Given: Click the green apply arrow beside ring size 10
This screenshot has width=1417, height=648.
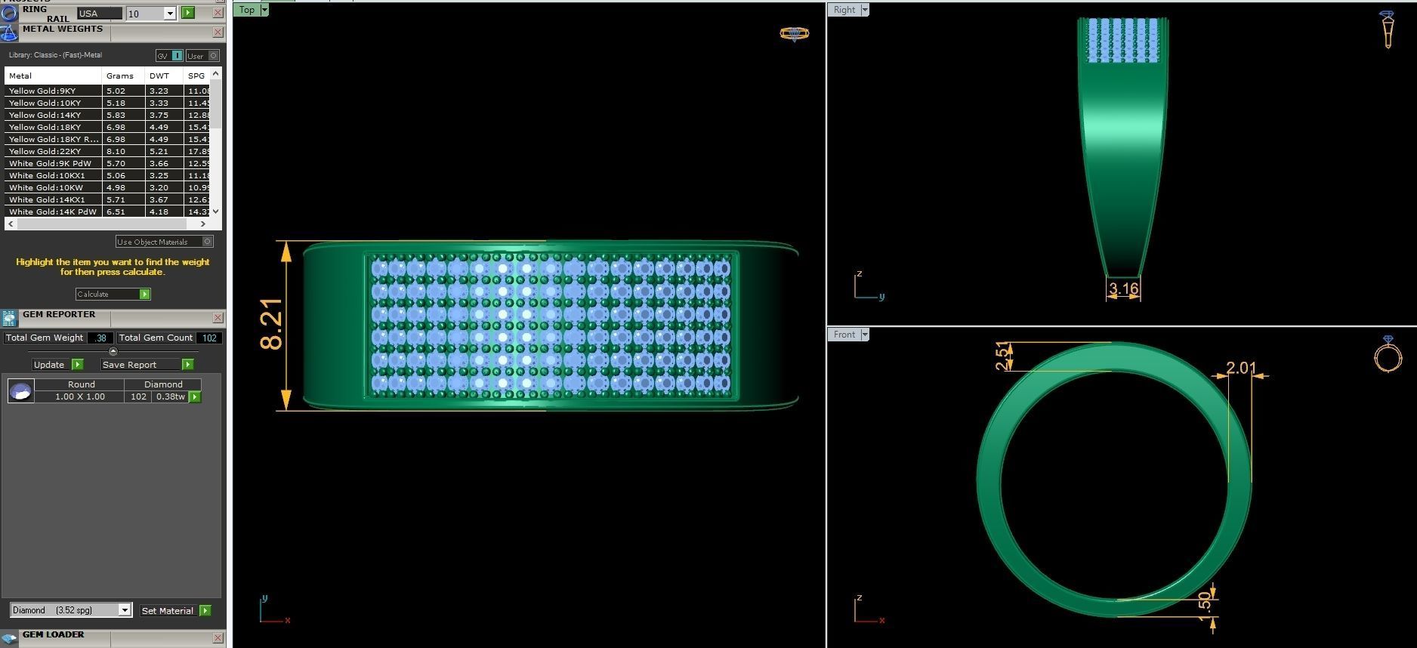Looking at the screenshot, I should click(188, 13).
